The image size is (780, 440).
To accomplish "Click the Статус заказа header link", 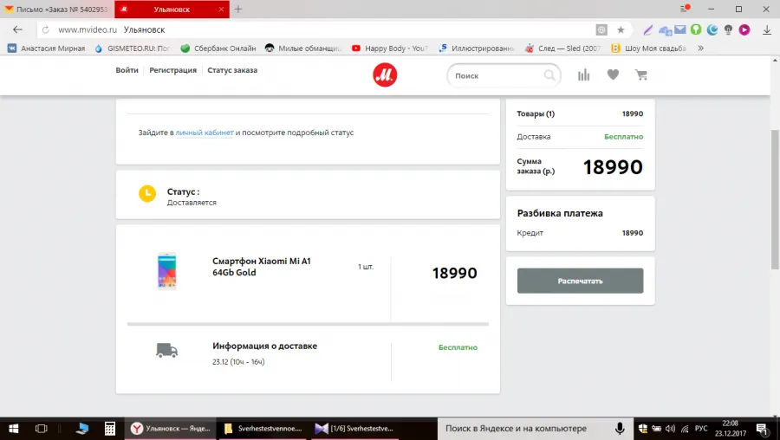I will 232,70.
